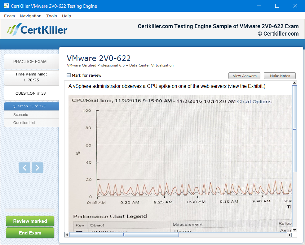Click the Key column header

[80, 225]
